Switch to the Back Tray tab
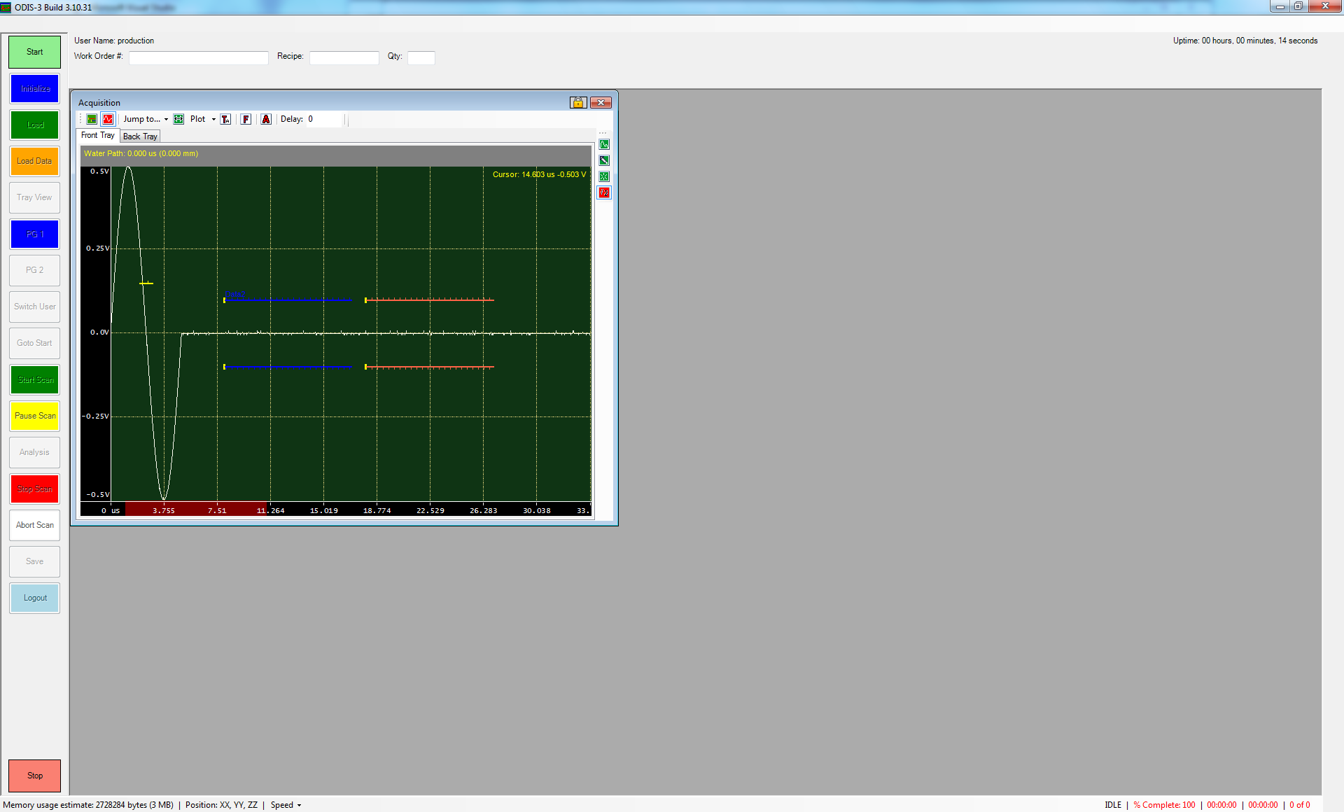The image size is (1344, 812). [140, 136]
